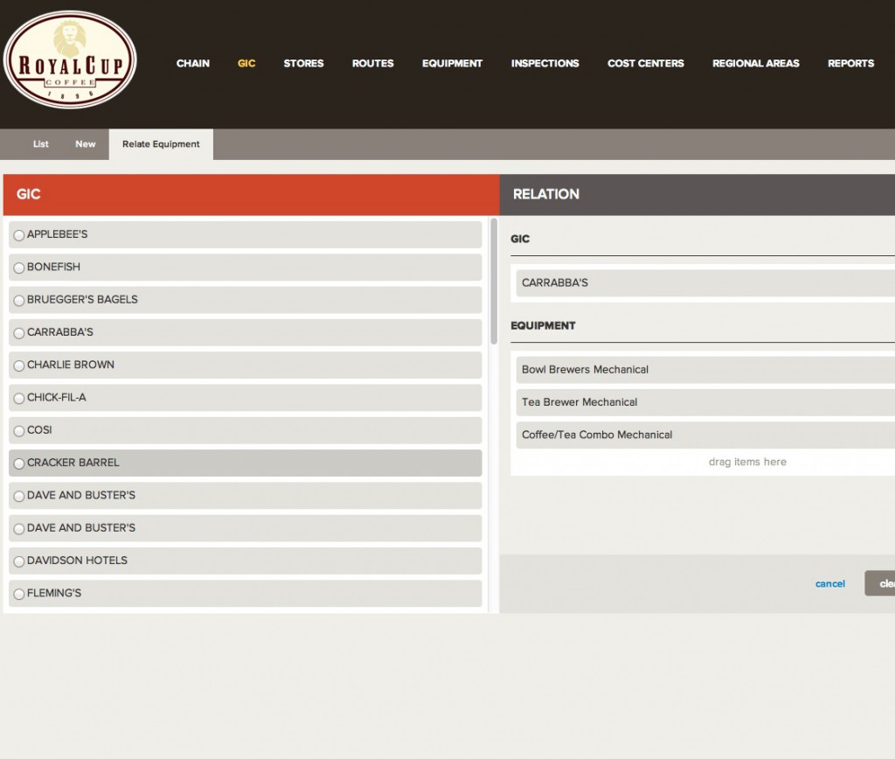Select the Relate Equipment tab
895x759 pixels.
coord(161,144)
